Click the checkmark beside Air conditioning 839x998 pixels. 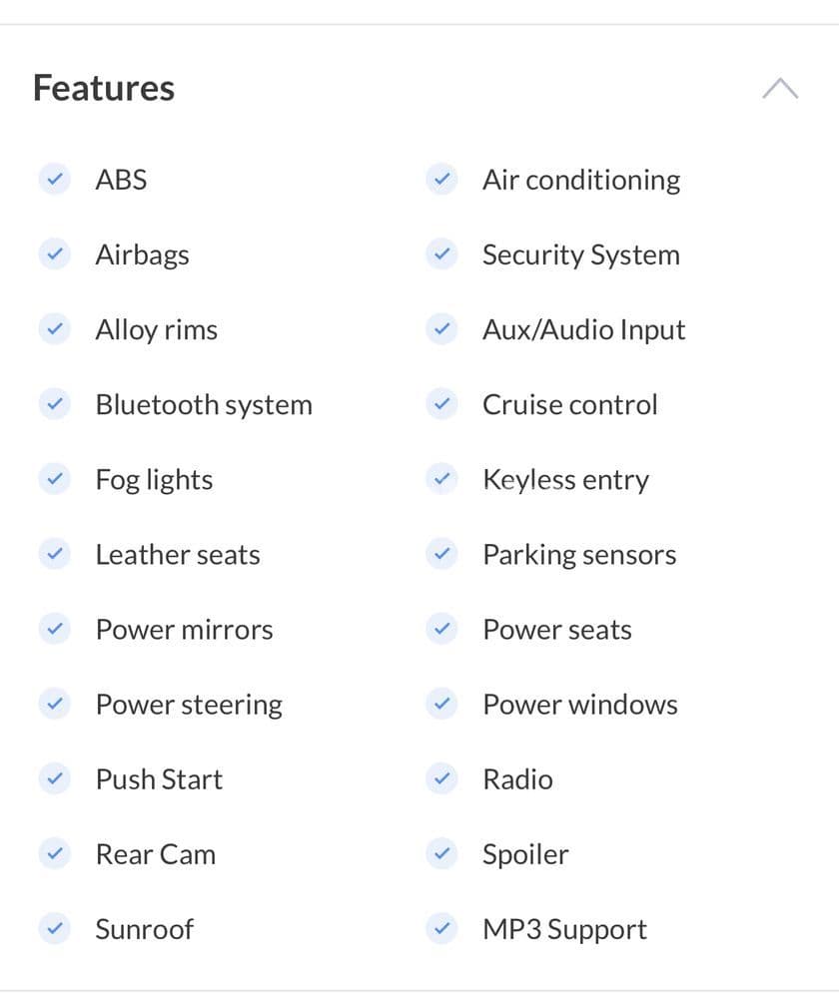[441, 180]
